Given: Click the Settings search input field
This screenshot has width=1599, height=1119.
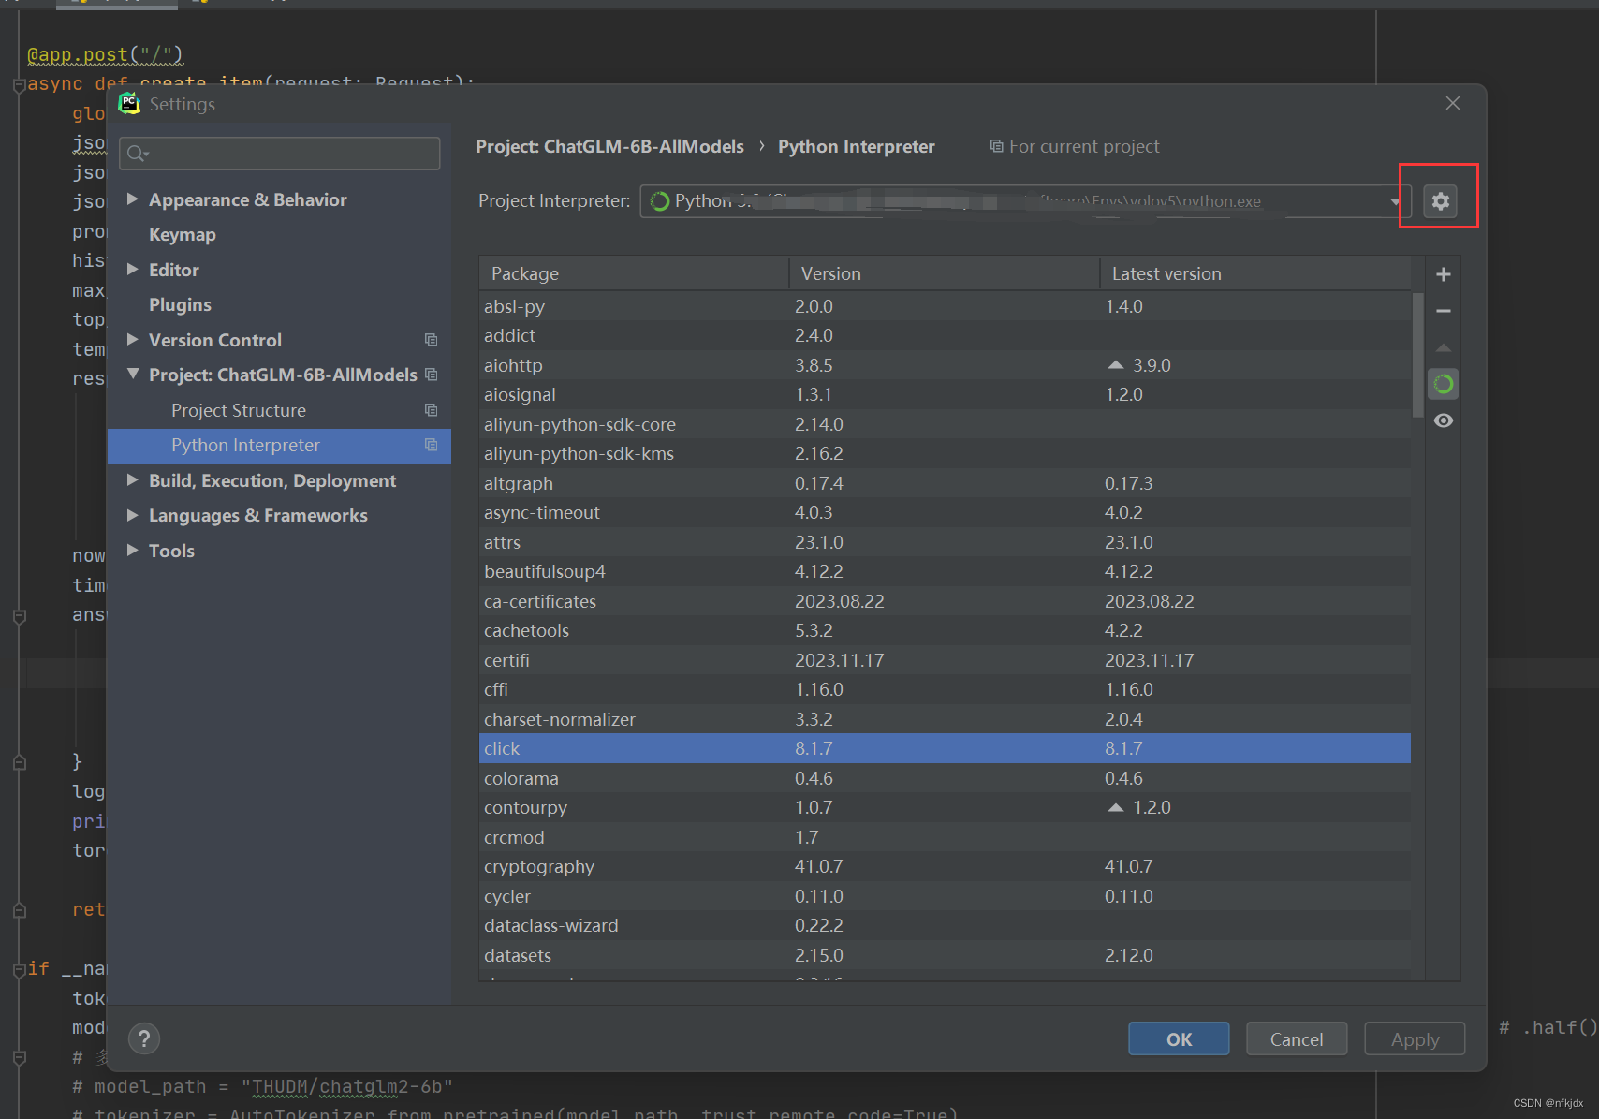Looking at the screenshot, I should [x=280, y=154].
